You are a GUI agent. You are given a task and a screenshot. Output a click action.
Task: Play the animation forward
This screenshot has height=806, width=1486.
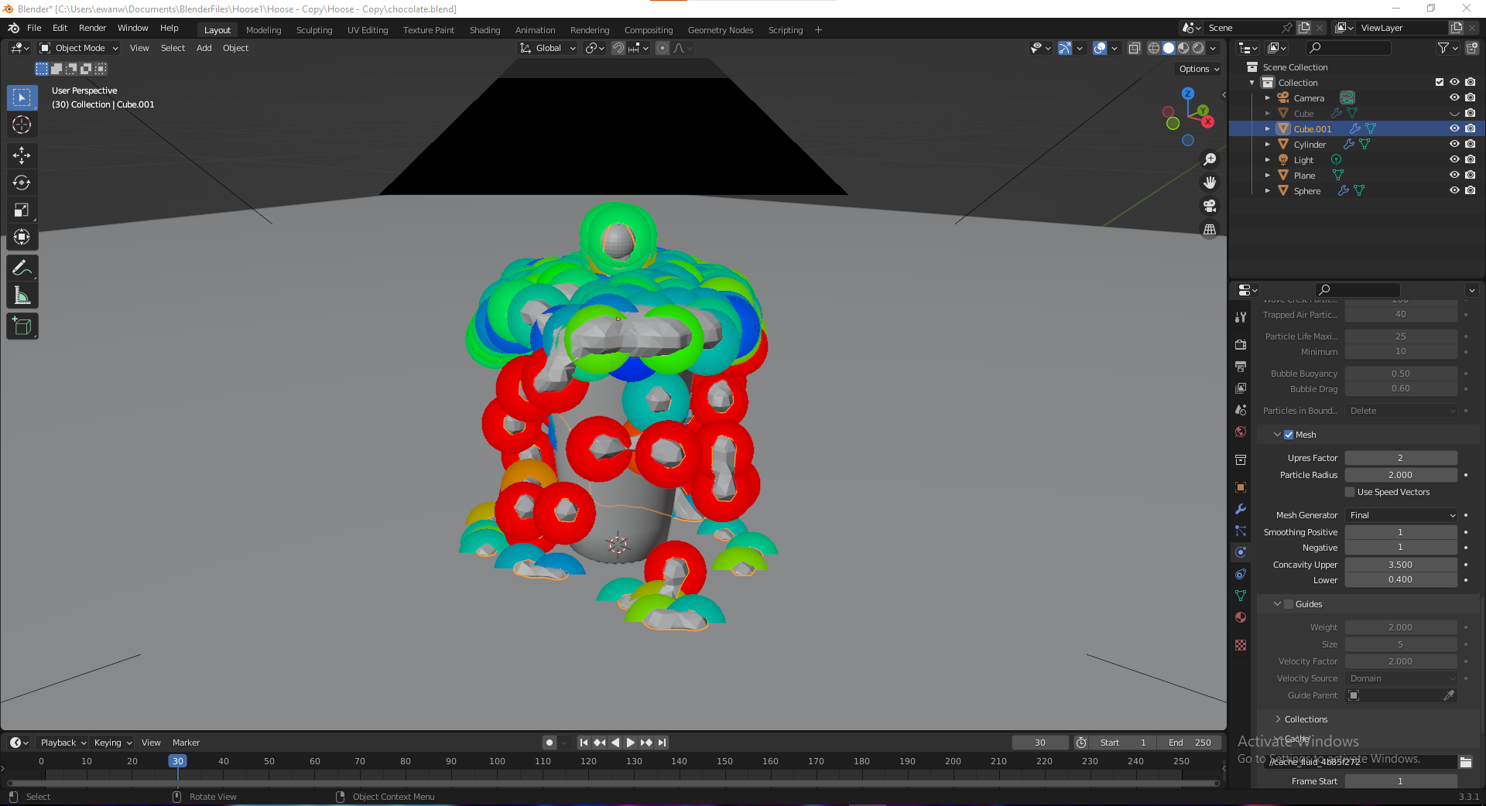(x=631, y=743)
